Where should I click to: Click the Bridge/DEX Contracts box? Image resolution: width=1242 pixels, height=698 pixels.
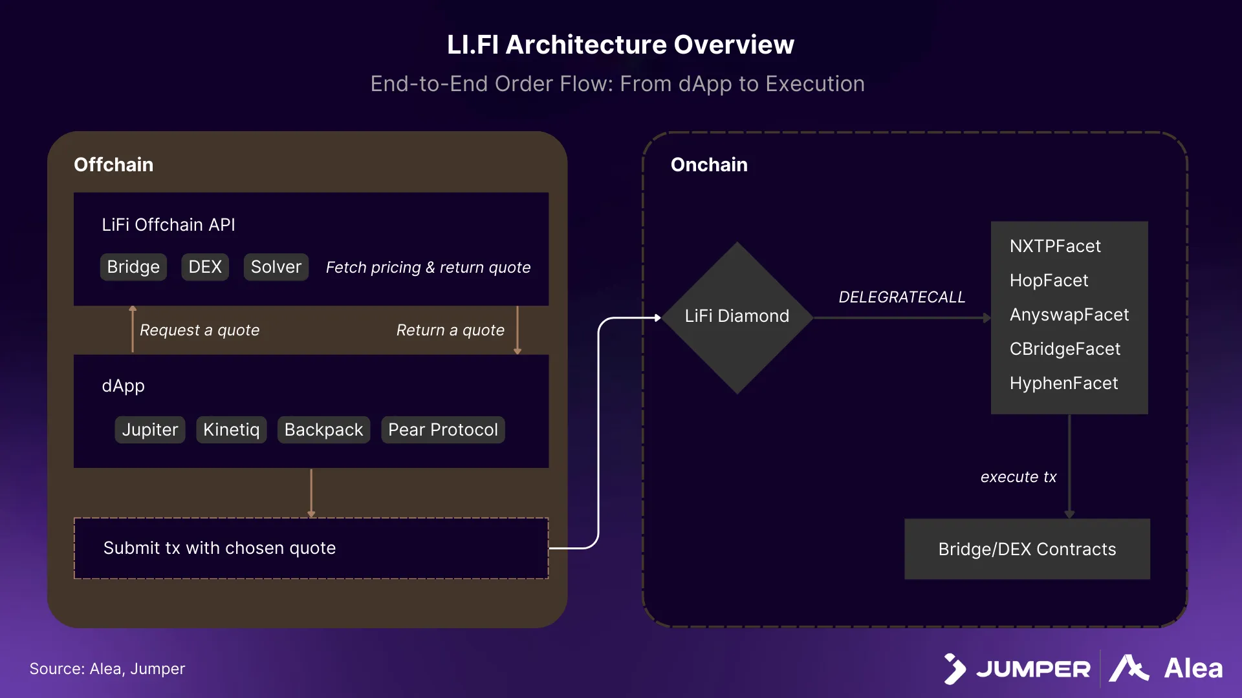click(x=1027, y=549)
